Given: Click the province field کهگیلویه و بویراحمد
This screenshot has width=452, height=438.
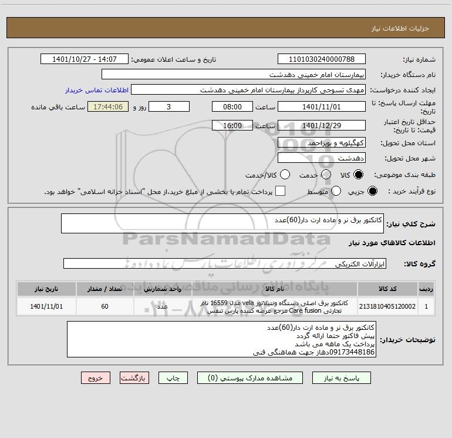Looking at the screenshot, I should pos(322,143).
